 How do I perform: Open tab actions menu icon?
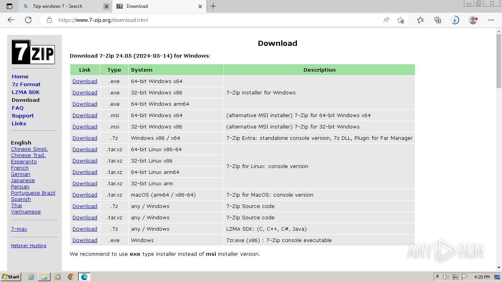coord(9,6)
